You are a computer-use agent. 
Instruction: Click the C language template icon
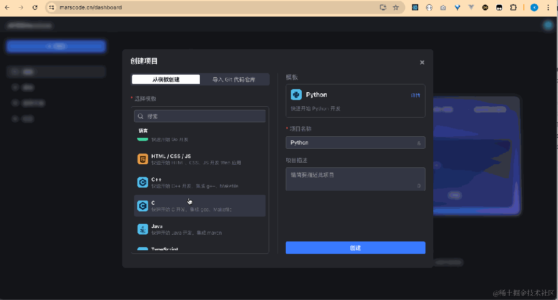pos(143,206)
